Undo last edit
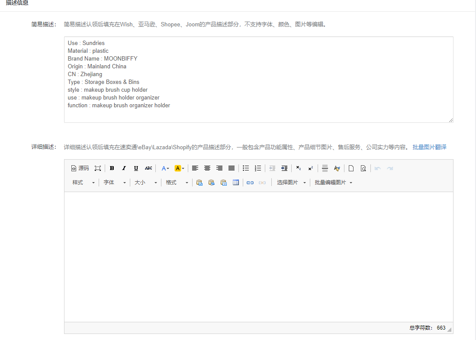The image size is (476, 340). click(378, 168)
